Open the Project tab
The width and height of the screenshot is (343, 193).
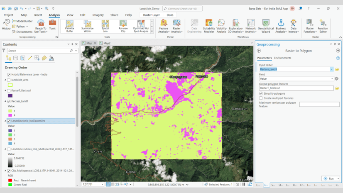[9, 15]
